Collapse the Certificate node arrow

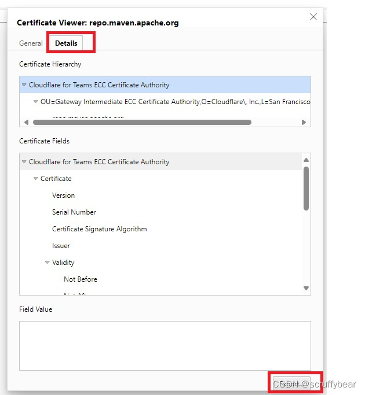click(35, 179)
